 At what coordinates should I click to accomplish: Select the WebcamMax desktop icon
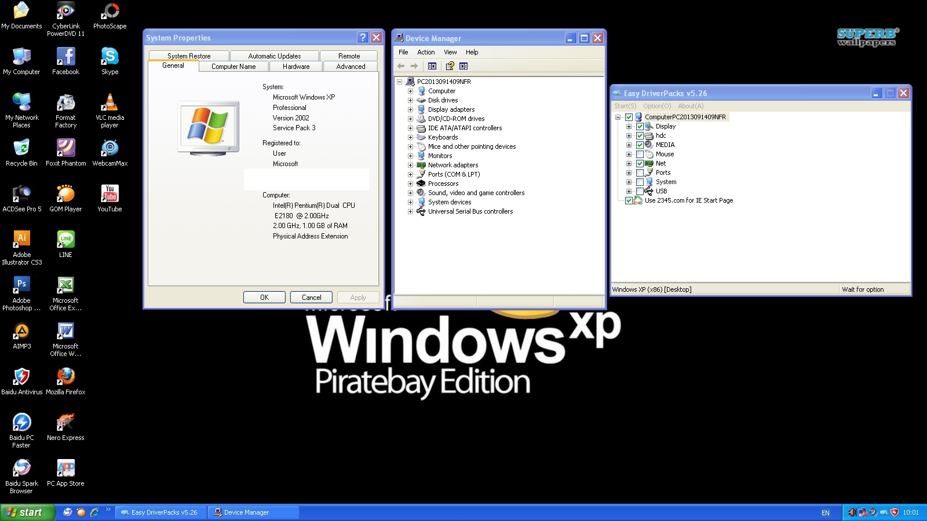tap(110, 153)
